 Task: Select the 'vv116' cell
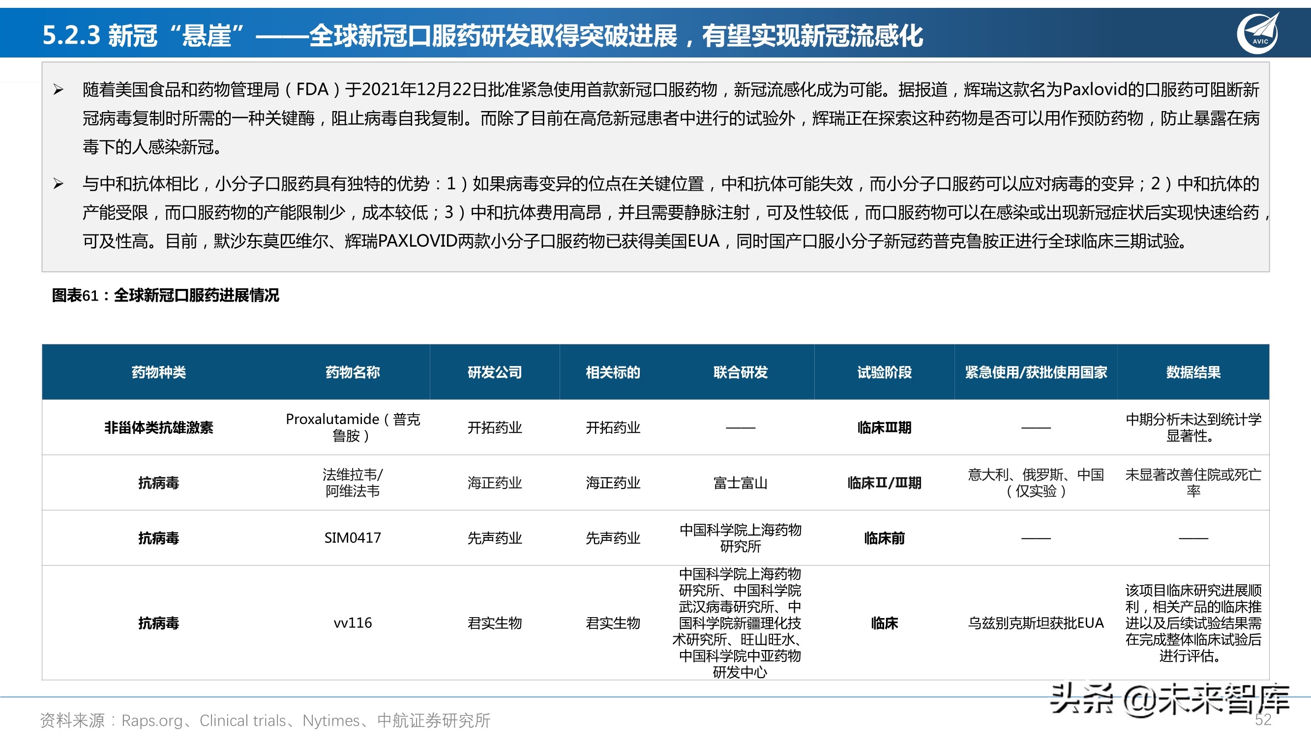pos(353,623)
